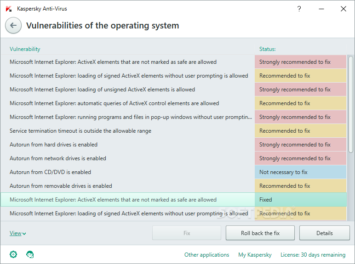Select Autorun from CD/DVD row
This screenshot has width=355, height=264.
tap(173, 172)
